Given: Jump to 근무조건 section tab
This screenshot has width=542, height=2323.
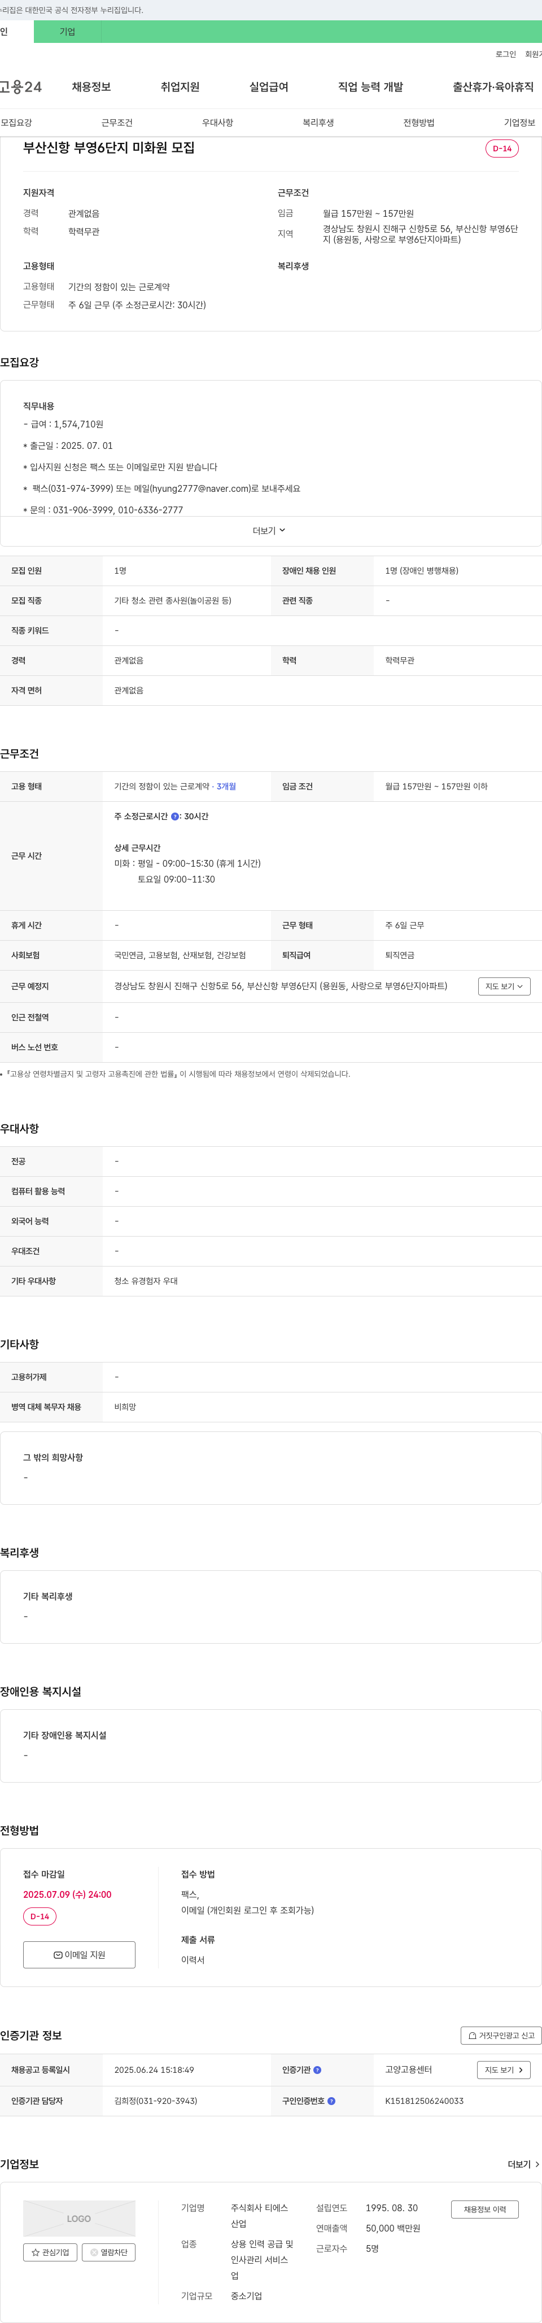Looking at the screenshot, I should 116,123.
